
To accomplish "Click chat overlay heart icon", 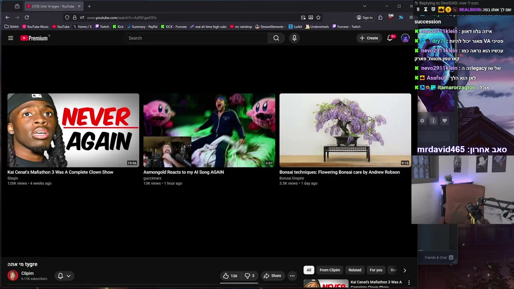I will click(x=445, y=120).
